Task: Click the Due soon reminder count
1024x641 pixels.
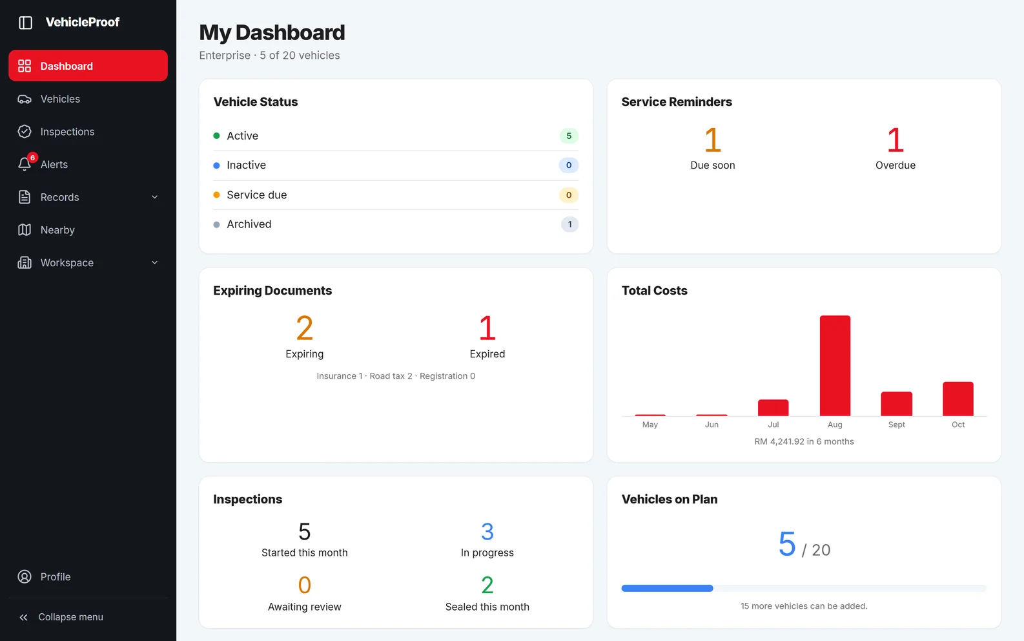Action: (x=712, y=140)
